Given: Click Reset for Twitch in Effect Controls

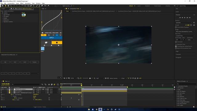Looking at the screenshot, I should [23, 13].
